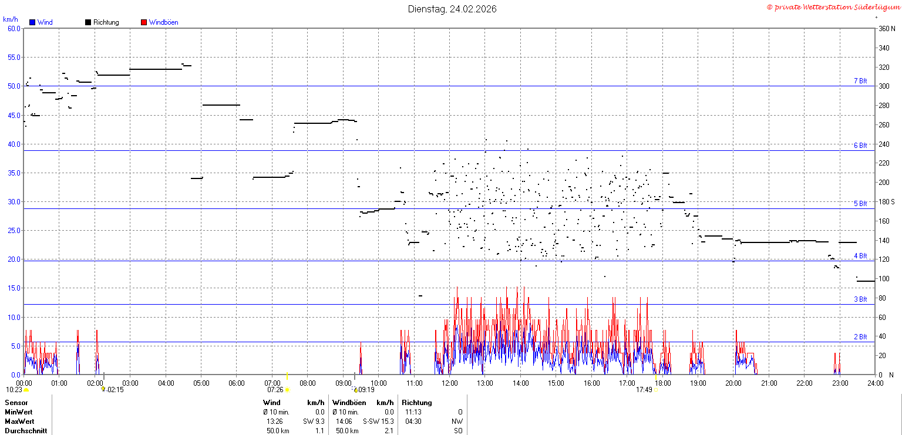Click the Richtung legend label
Viewport: 902px width, 435px height.
[106, 22]
